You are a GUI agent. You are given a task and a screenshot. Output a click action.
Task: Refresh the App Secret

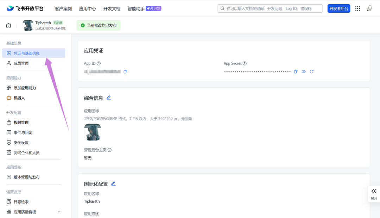click(311, 71)
